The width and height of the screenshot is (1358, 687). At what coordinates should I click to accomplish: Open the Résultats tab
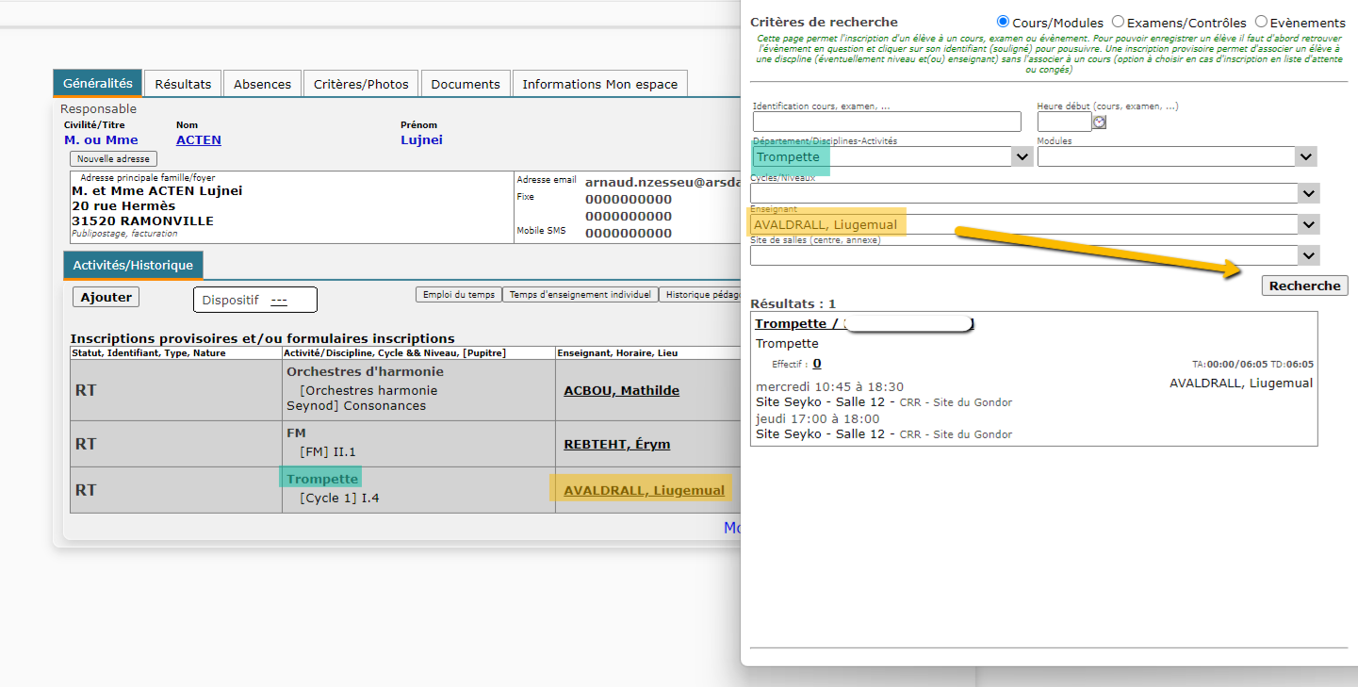[x=183, y=84]
